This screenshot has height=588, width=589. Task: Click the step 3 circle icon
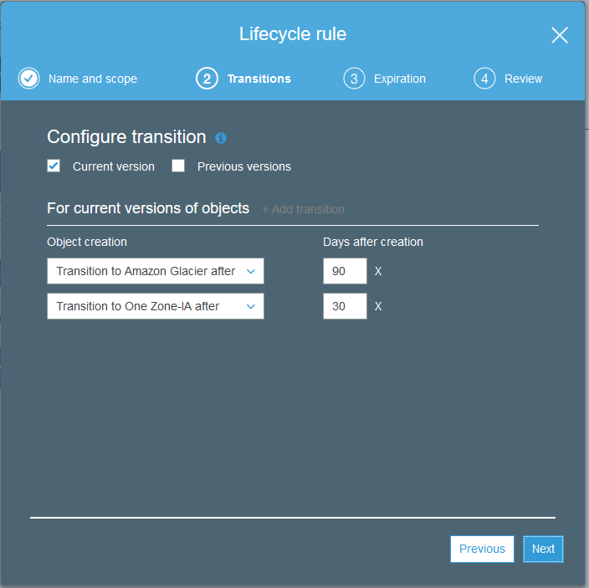354,79
